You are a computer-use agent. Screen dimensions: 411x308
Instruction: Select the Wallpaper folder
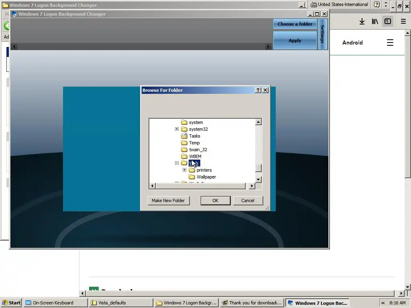tap(206, 177)
